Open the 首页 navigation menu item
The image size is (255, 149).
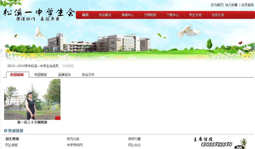point(85,15)
